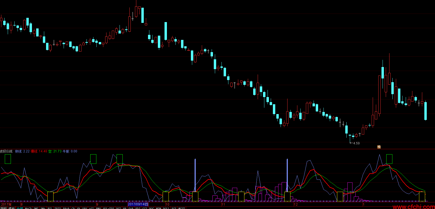Show the SAR indicator
This screenshot has width=435, height=209.
(131, 208)
